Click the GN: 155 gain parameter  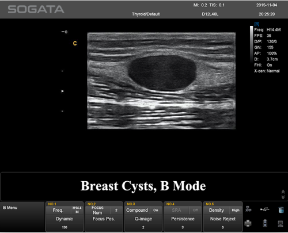264,47
